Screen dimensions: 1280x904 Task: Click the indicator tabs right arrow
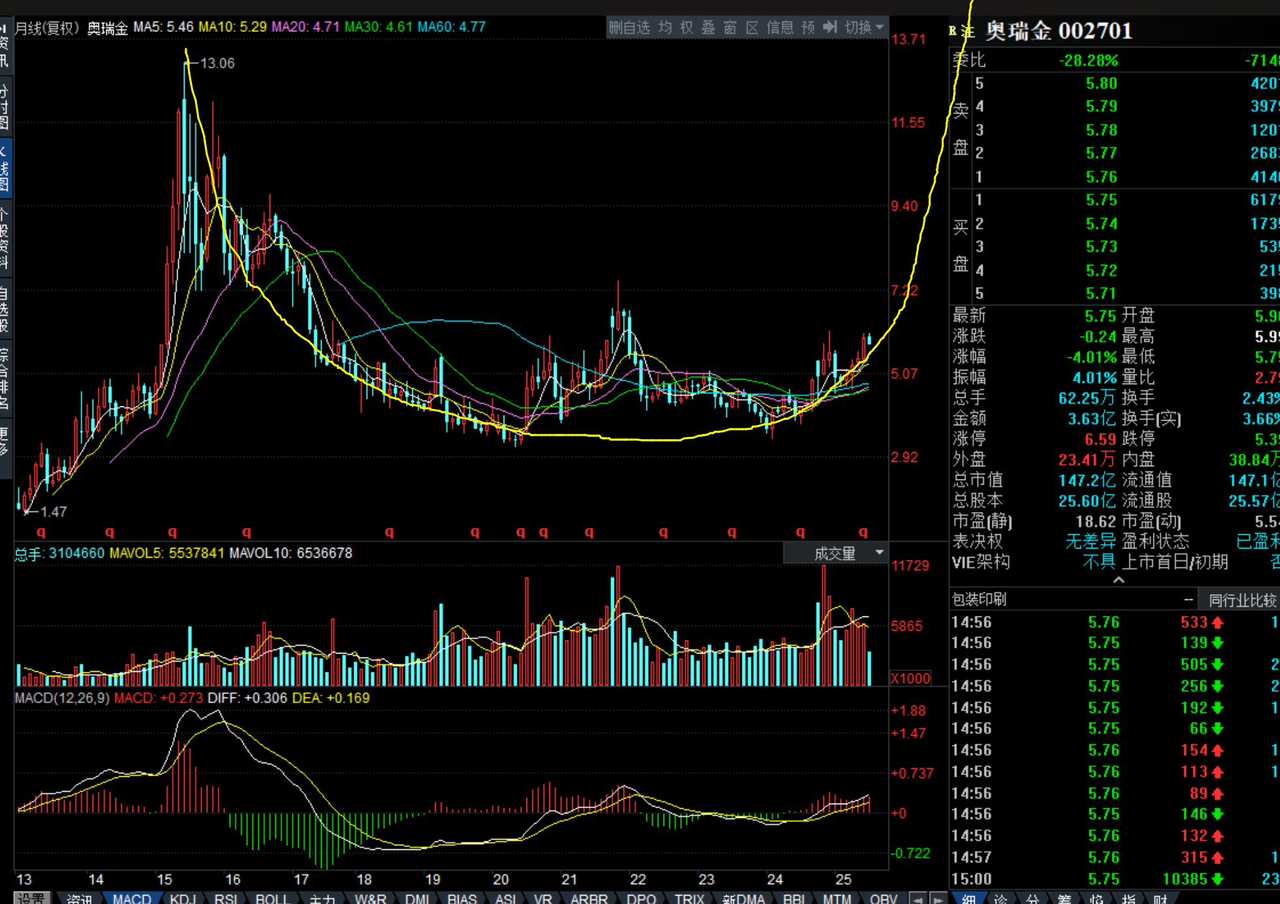tap(937, 899)
